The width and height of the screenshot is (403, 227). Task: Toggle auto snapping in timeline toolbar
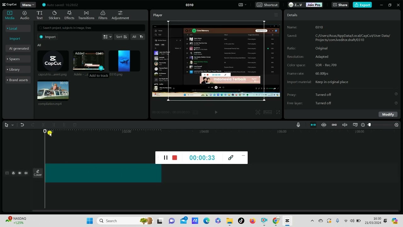tap(324, 125)
